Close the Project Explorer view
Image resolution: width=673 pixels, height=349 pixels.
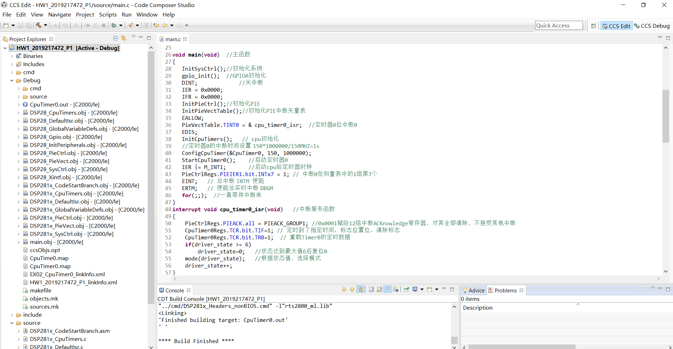point(51,39)
